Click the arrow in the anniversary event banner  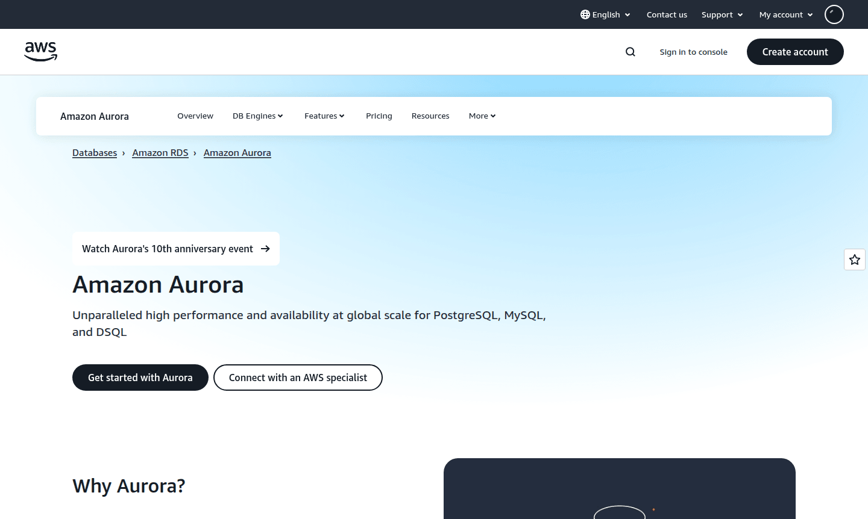coord(265,249)
